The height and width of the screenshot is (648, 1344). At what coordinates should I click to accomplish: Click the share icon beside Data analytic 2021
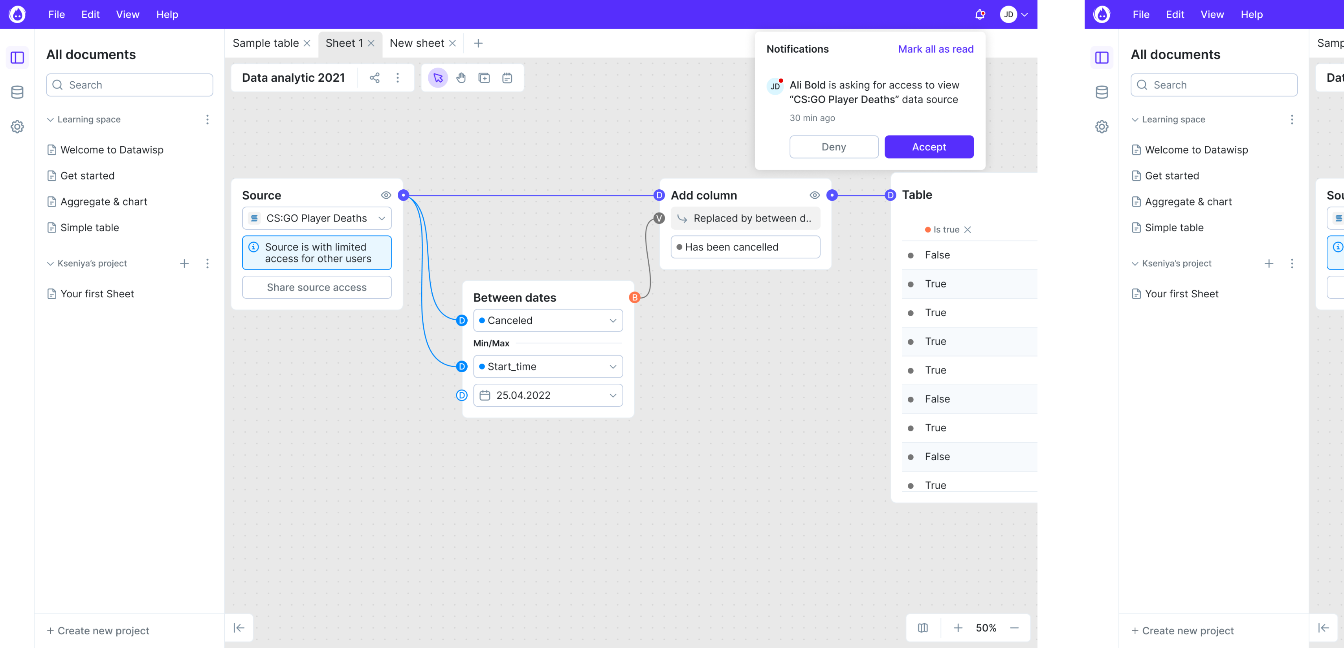pyautogui.click(x=374, y=78)
